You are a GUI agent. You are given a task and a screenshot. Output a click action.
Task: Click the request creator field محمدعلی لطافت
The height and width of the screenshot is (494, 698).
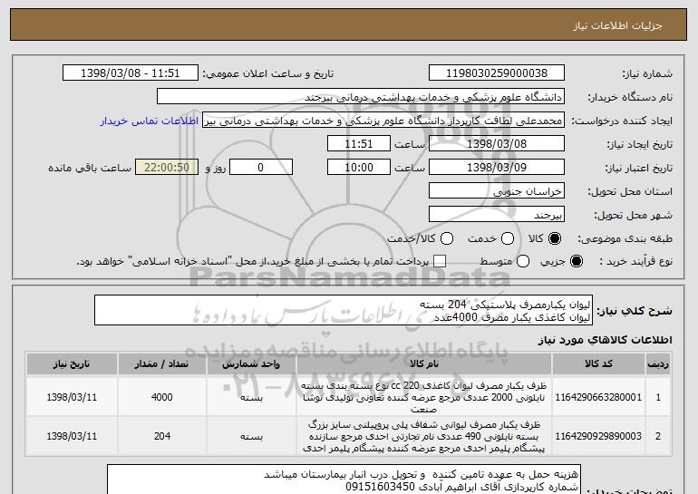click(383, 121)
